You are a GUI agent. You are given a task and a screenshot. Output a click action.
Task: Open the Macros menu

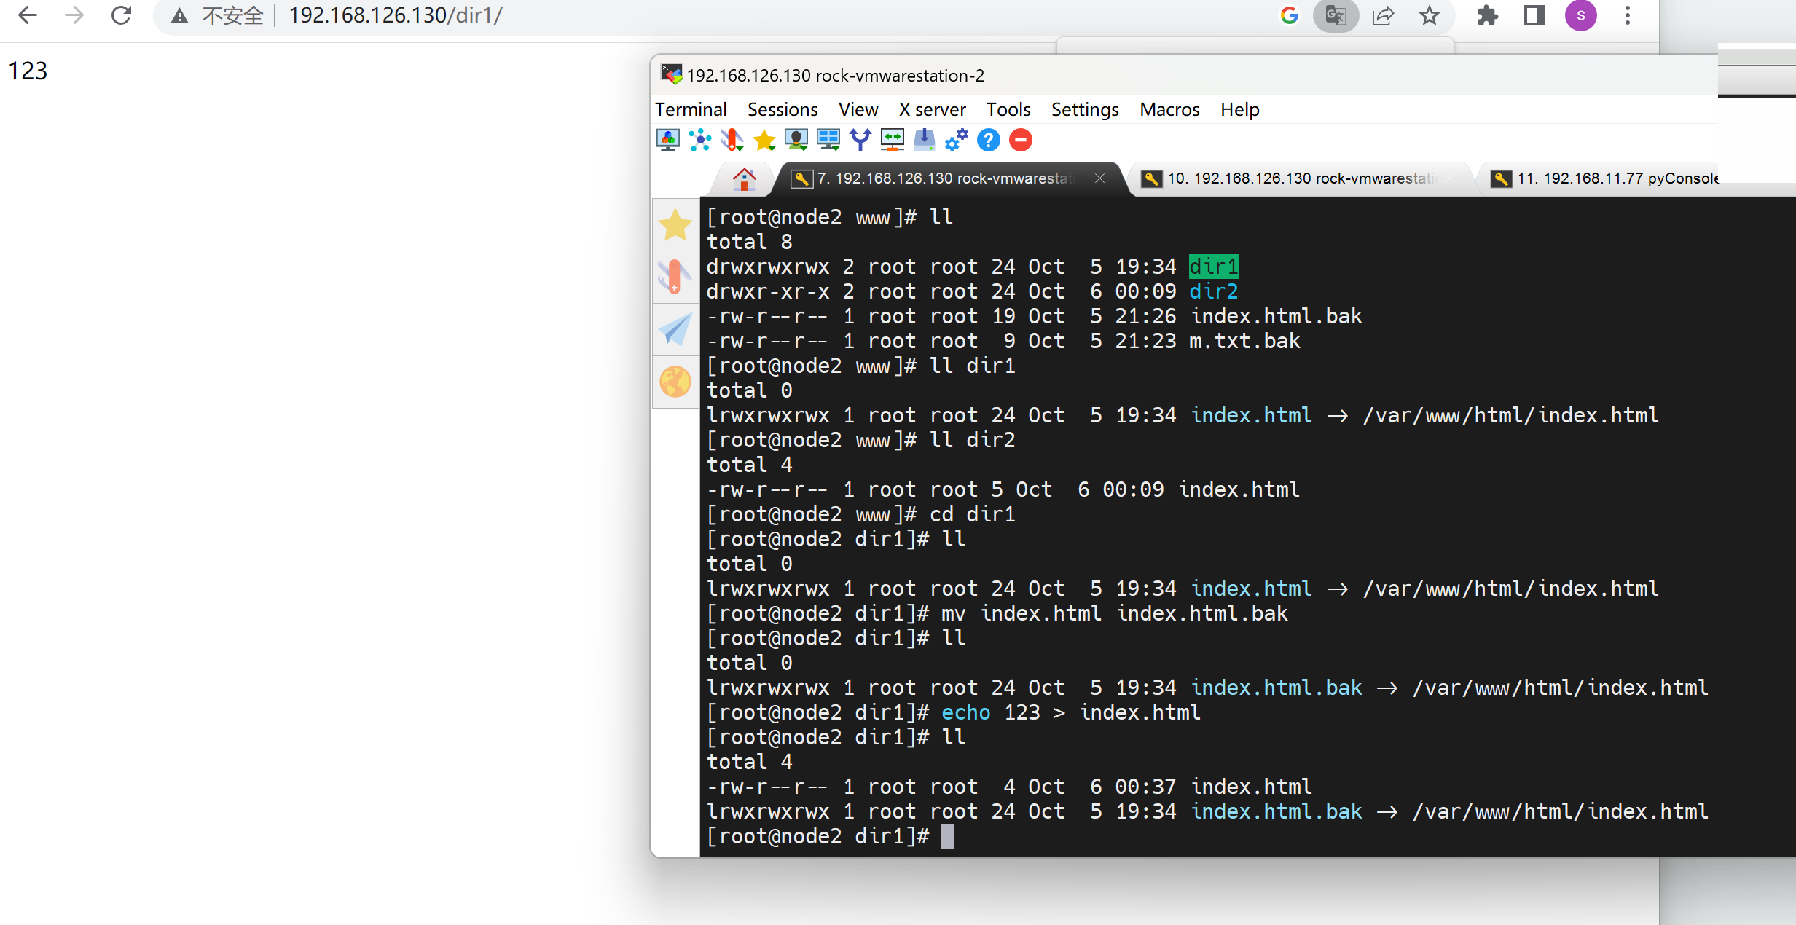click(1169, 109)
